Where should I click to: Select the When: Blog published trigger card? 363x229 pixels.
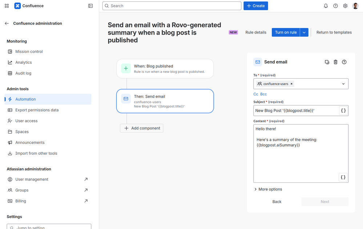(165, 69)
